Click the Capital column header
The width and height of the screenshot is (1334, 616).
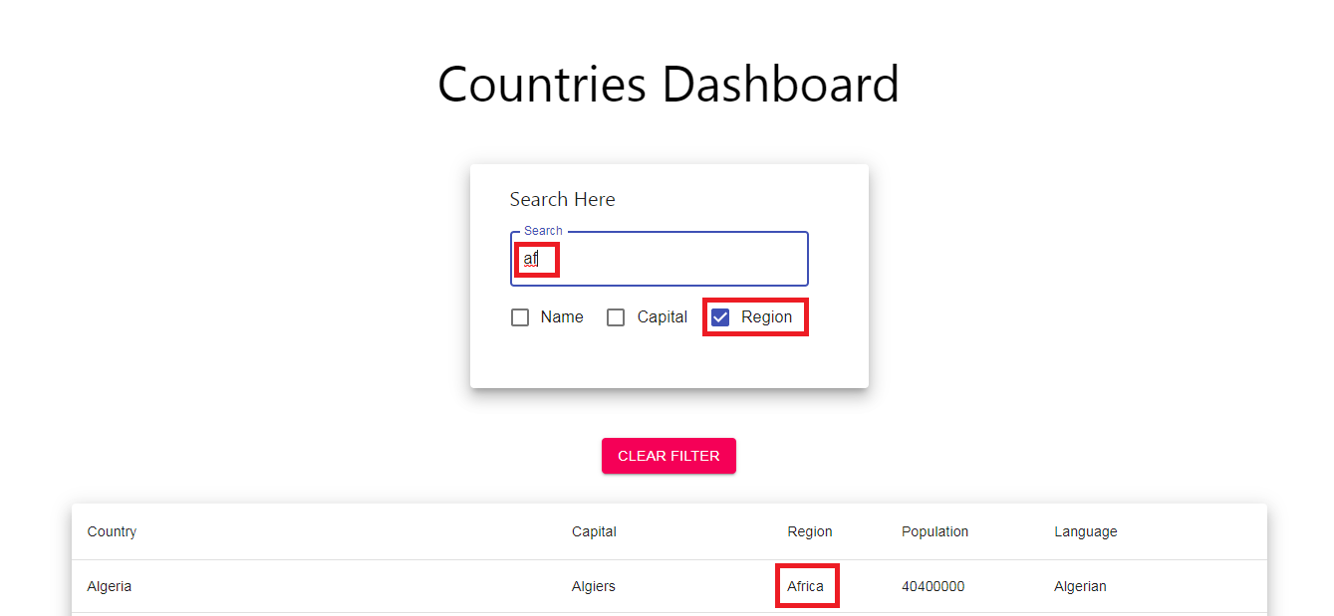pyautogui.click(x=594, y=531)
